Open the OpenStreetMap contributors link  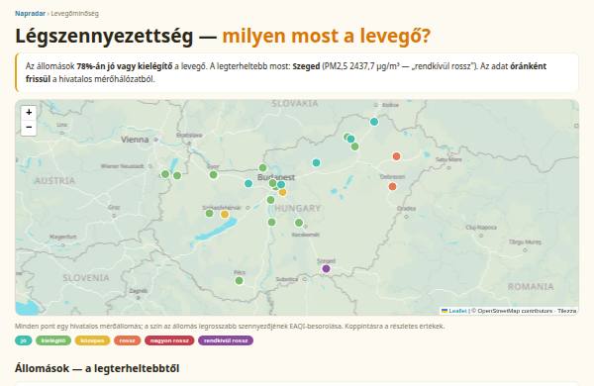point(515,311)
